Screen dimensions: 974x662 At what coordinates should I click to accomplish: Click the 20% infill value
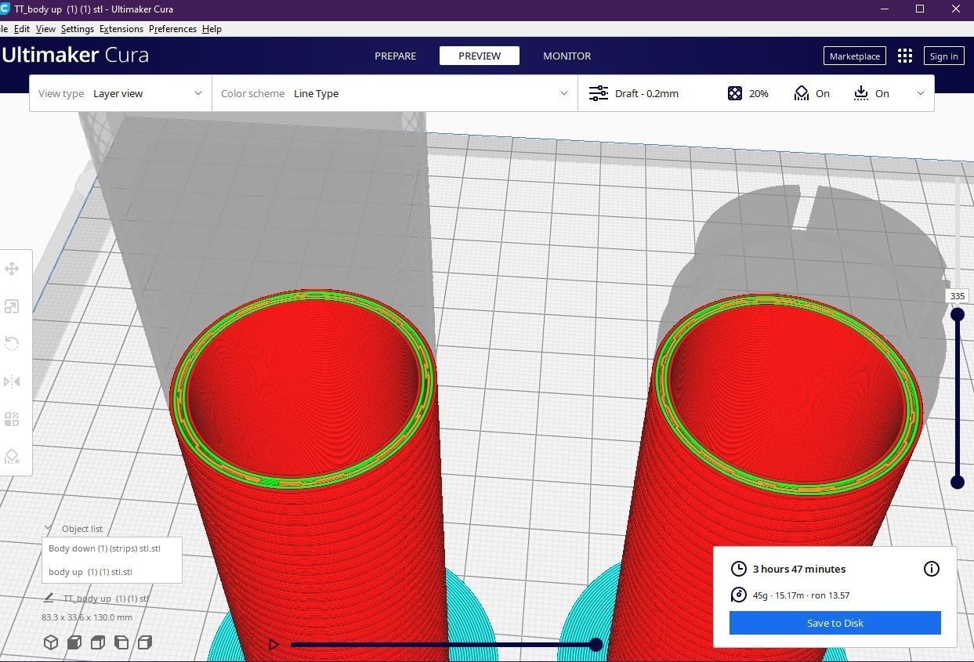759,93
